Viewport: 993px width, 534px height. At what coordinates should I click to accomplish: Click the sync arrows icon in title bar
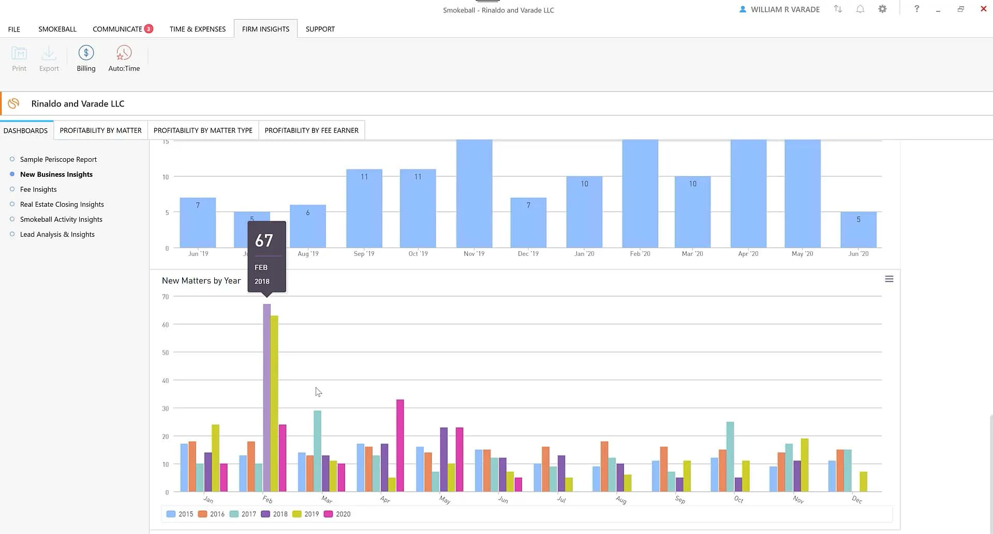(838, 9)
